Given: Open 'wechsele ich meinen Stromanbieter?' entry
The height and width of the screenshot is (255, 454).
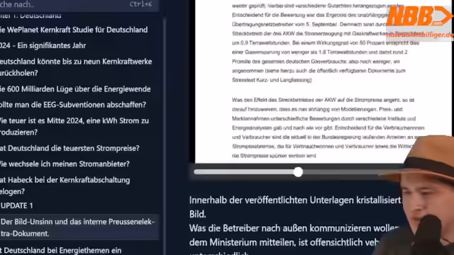Looking at the screenshot, I should 65,164.
